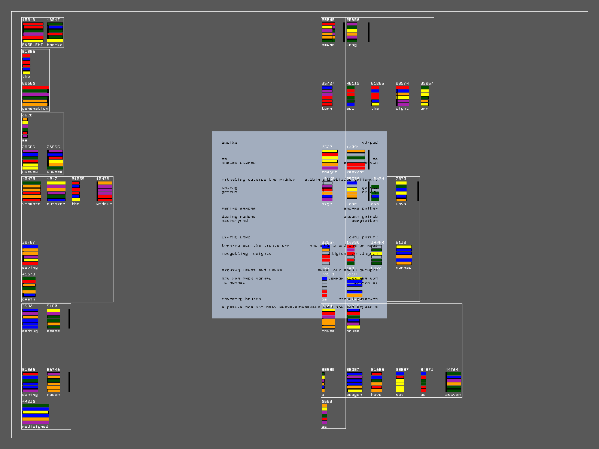
Task: Click the 'living long' text line
Action: (x=236, y=237)
